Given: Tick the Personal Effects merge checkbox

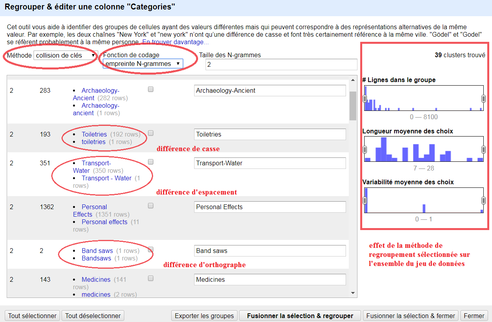Looking at the screenshot, I should click(151, 206).
